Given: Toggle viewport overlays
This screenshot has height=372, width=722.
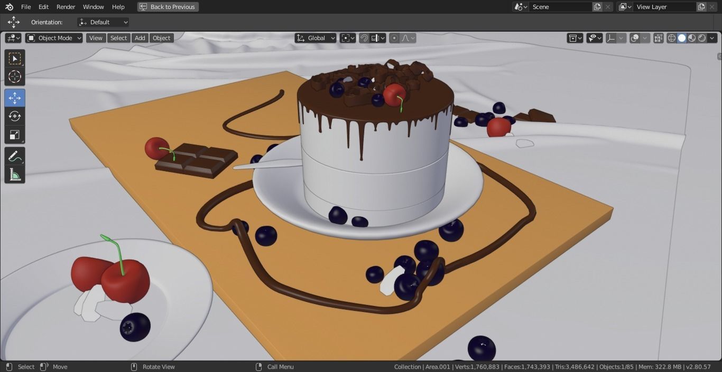Looking at the screenshot, I should coord(635,38).
